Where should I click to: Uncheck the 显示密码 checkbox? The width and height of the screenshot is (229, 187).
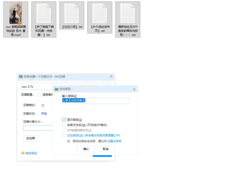pyautogui.click(x=64, y=120)
